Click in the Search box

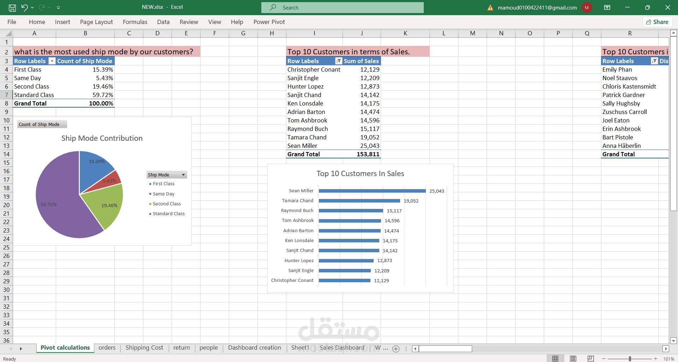tap(342, 7)
